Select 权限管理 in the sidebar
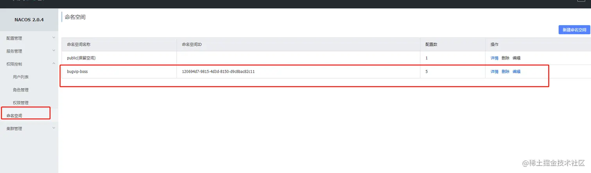 point(21,102)
